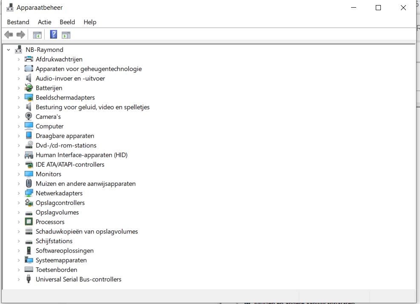Click the Universal Serial Bus-controllers USB icon
The height and width of the screenshot is (304, 420).
(29, 279)
